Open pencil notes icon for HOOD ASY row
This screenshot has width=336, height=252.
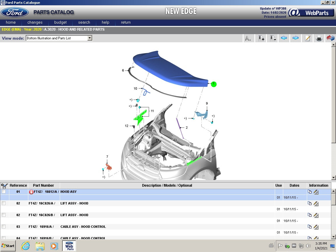tap(316, 192)
